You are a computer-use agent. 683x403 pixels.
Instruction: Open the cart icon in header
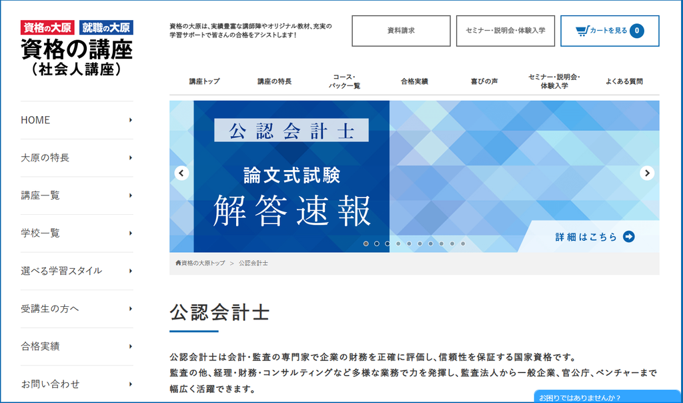click(582, 31)
